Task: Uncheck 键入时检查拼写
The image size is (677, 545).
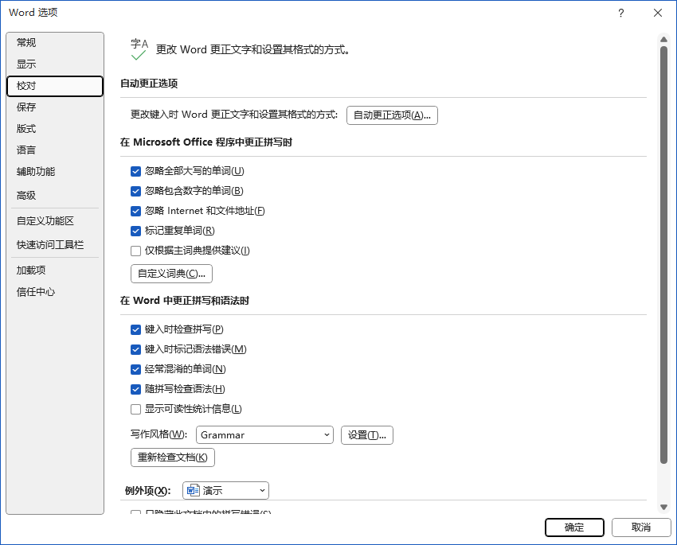Action: [136, 329]
